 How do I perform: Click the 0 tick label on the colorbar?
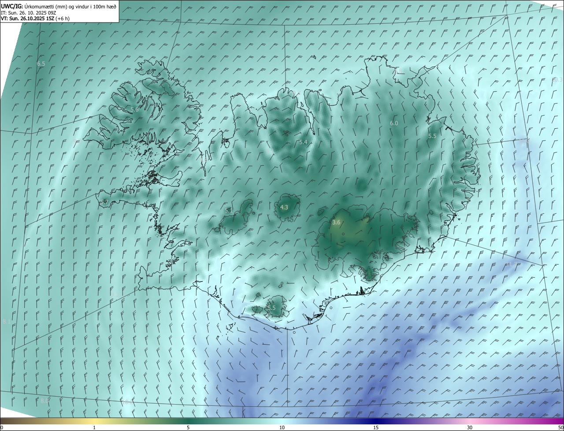click(2, 427)
